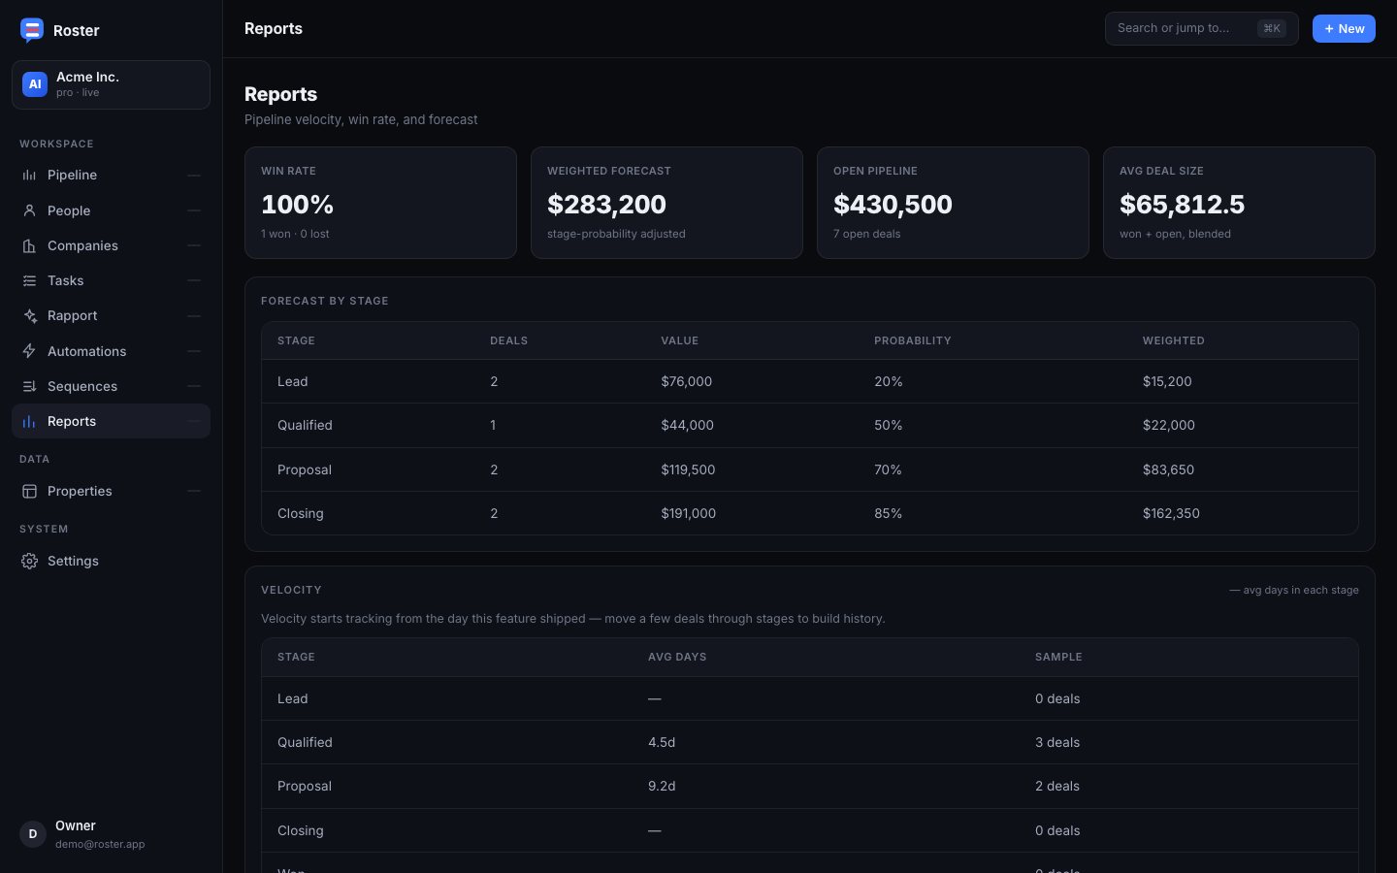Click the 4.5d Qualified average days

point(662,742)
